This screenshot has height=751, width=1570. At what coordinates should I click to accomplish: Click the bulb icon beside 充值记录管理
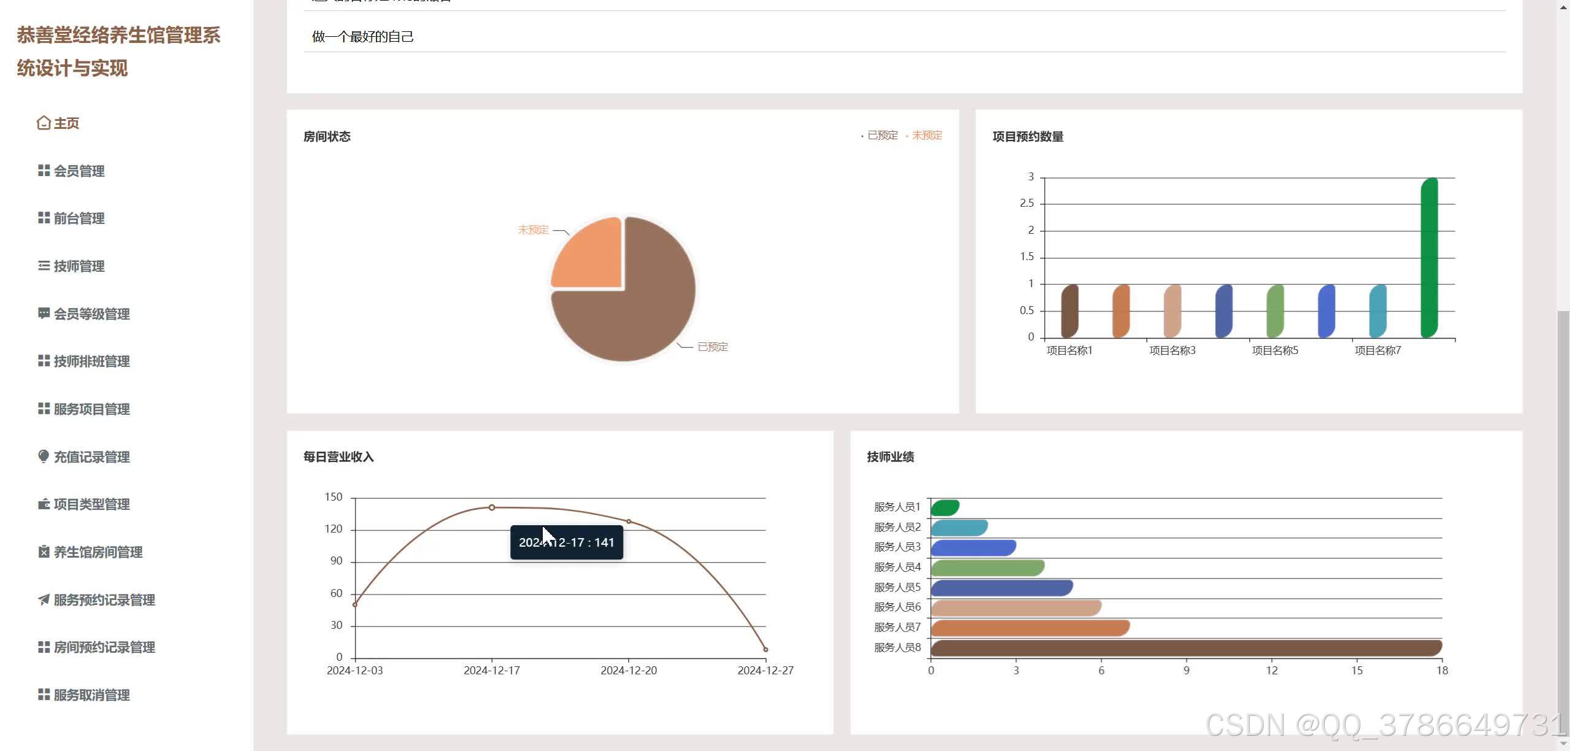(x=44, y=456)
